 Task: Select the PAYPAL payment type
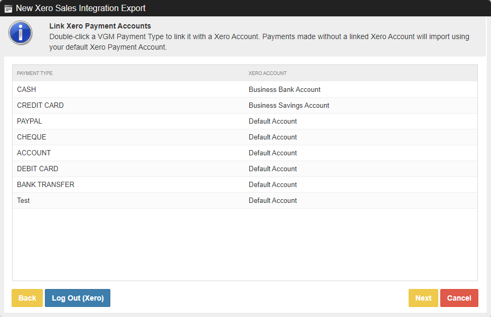pos(245,121)
